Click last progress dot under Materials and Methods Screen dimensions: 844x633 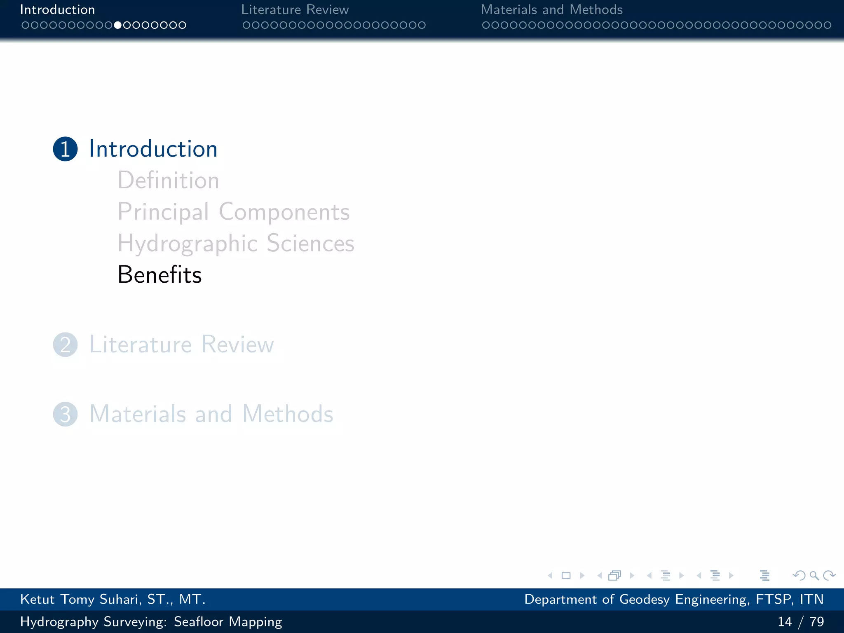coord(828,25)
